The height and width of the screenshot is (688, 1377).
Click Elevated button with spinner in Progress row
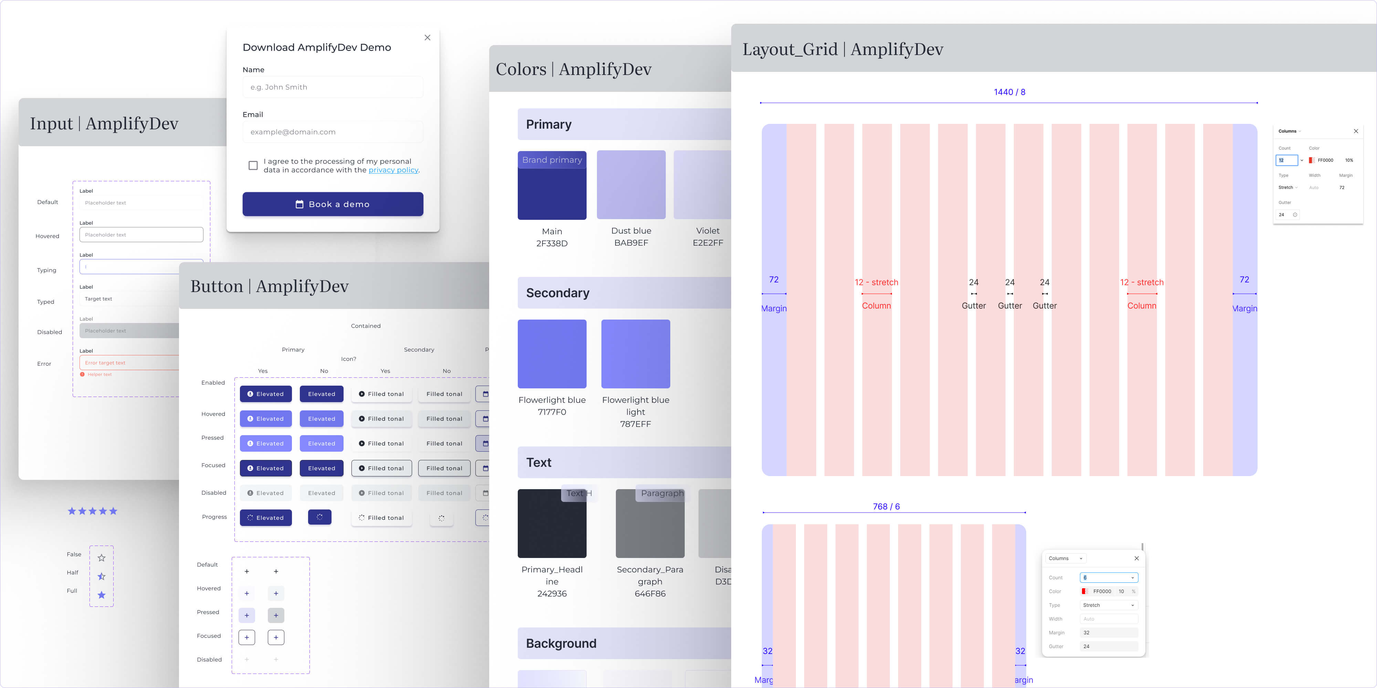coord(266,518)
